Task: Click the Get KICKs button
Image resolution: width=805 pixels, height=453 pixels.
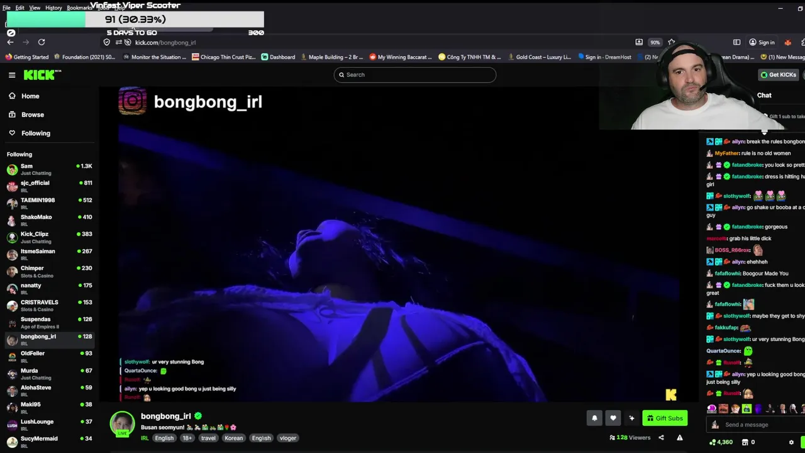Action: 779,74
